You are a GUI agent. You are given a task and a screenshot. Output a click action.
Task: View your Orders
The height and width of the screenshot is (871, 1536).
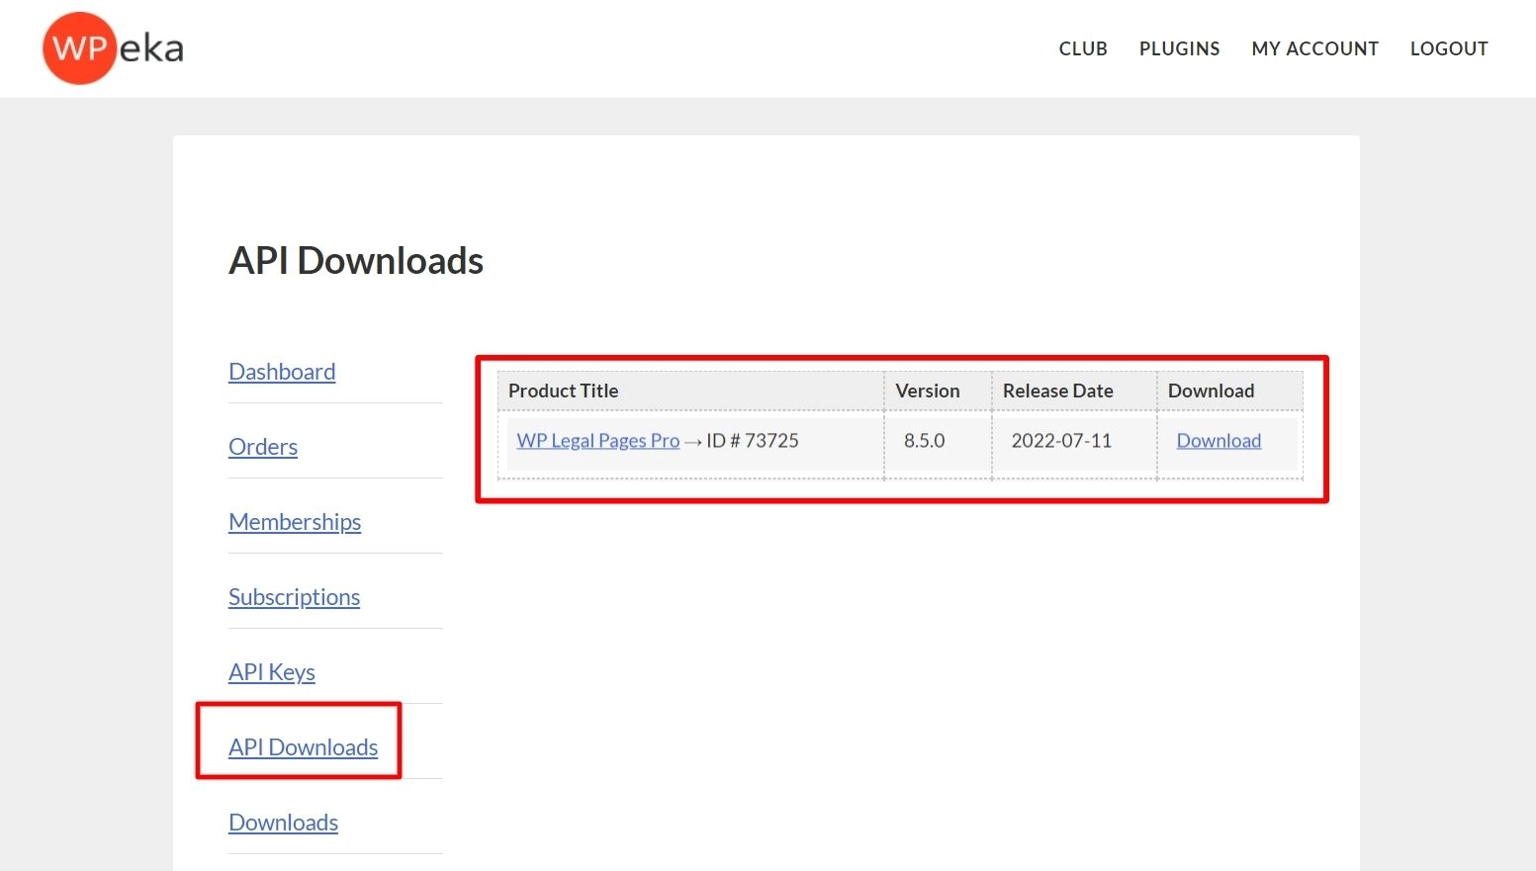coord(262,447)
